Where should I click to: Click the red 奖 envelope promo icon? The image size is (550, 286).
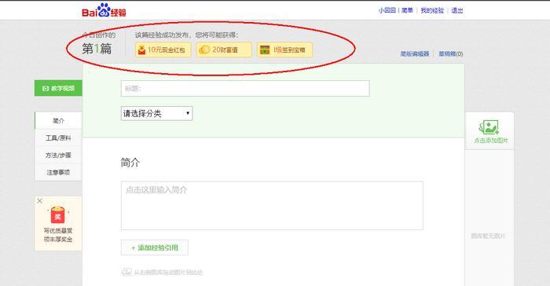tap(58, 214)
